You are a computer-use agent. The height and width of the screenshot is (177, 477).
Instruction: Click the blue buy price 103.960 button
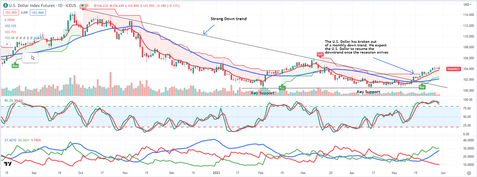click(37, 13)
